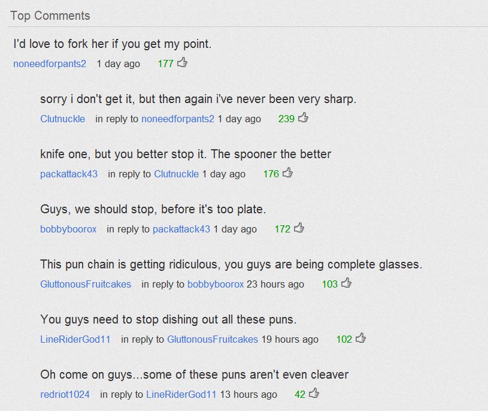
Task: Like bobbyboorox's 'too plate' comment
Action: pos(299,228)
